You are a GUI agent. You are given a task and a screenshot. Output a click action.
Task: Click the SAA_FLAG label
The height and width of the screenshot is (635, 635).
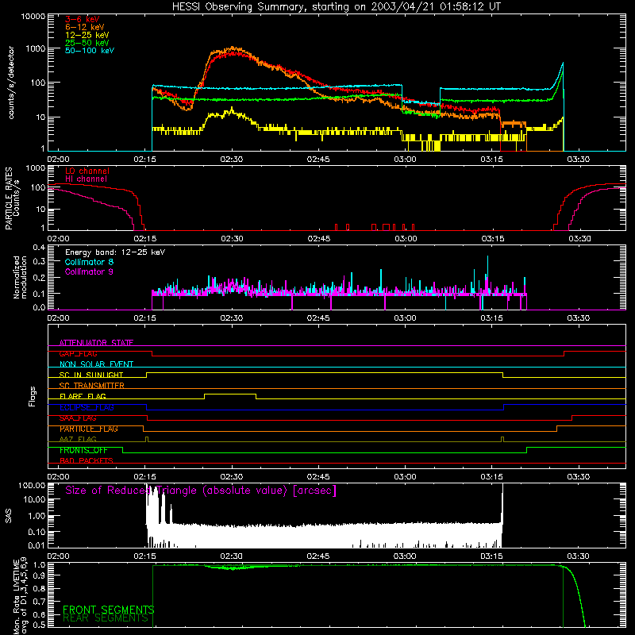(x=78, y=418)
